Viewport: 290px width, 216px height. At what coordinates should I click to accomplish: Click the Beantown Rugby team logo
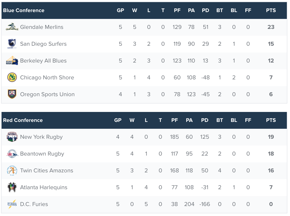tap(12, 154)
